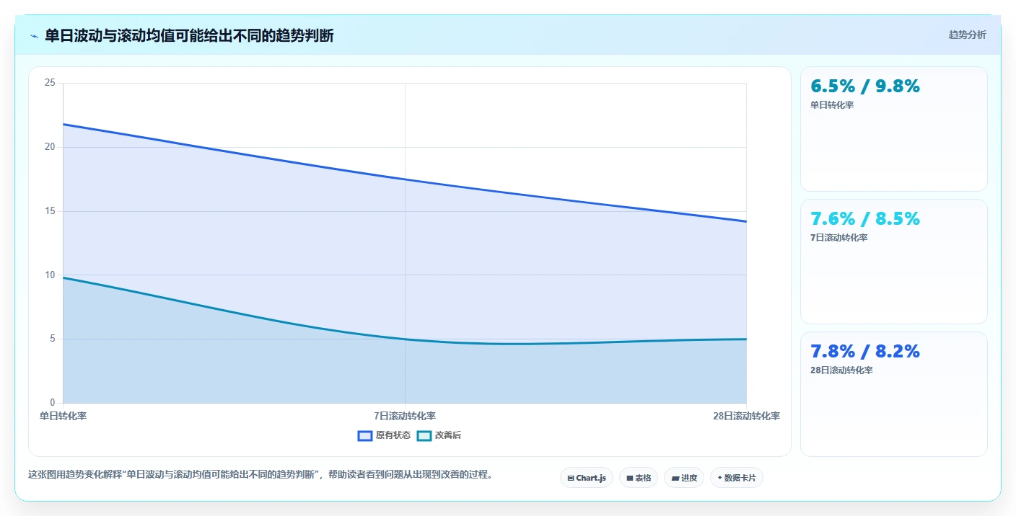Screen dimensions: 1016x516
Task: Select the 表格 tag
Action: [639, 478]
